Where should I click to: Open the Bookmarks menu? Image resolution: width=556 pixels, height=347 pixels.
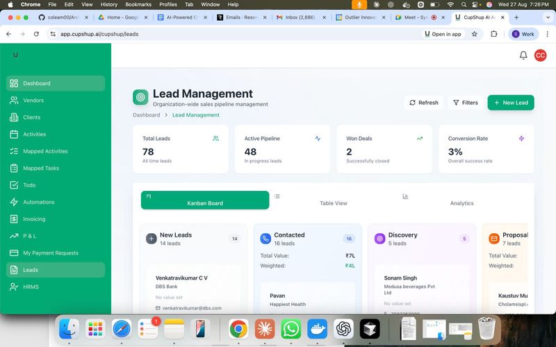click(138, 5)
